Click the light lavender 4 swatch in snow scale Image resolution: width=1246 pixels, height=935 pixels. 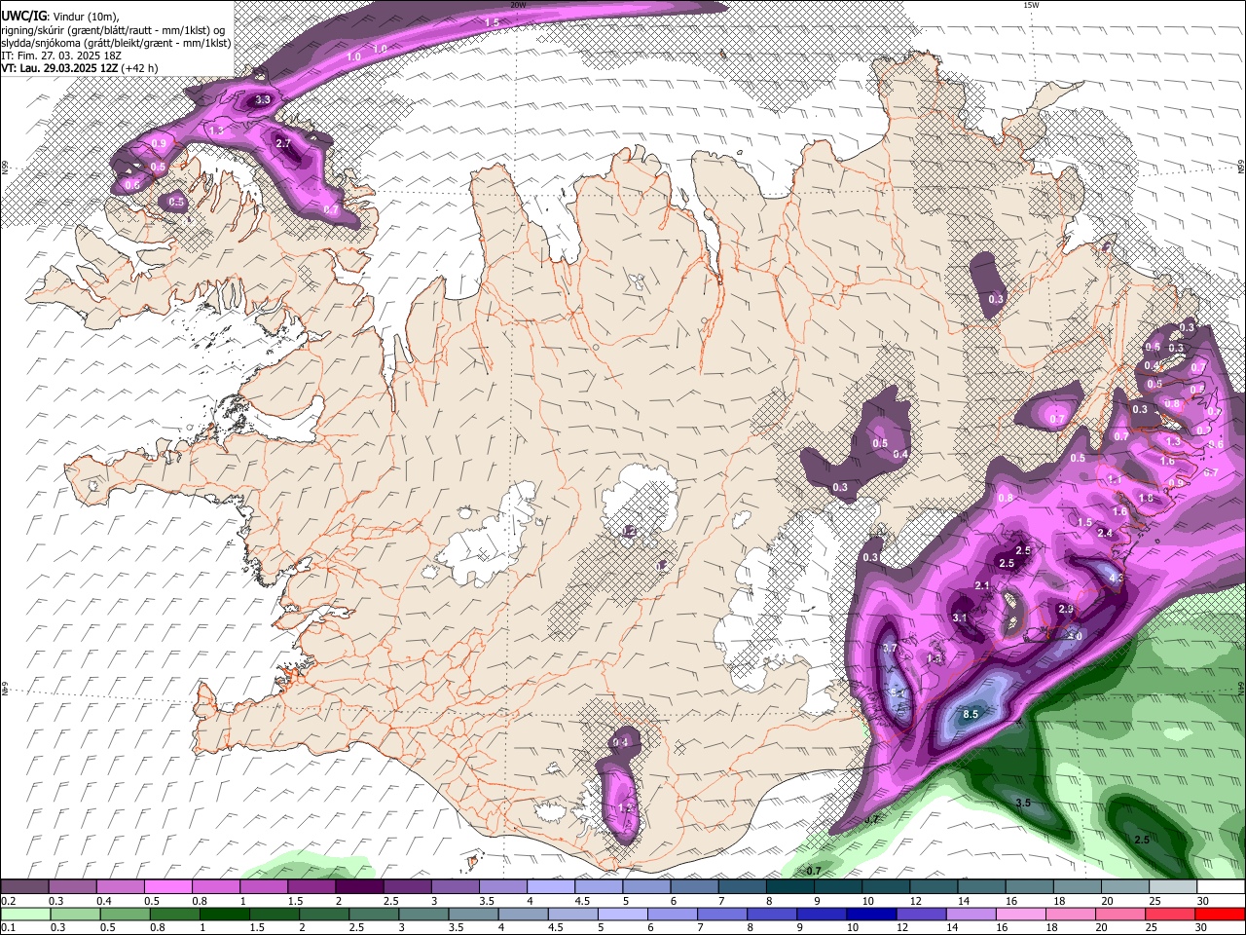[551, 887]
